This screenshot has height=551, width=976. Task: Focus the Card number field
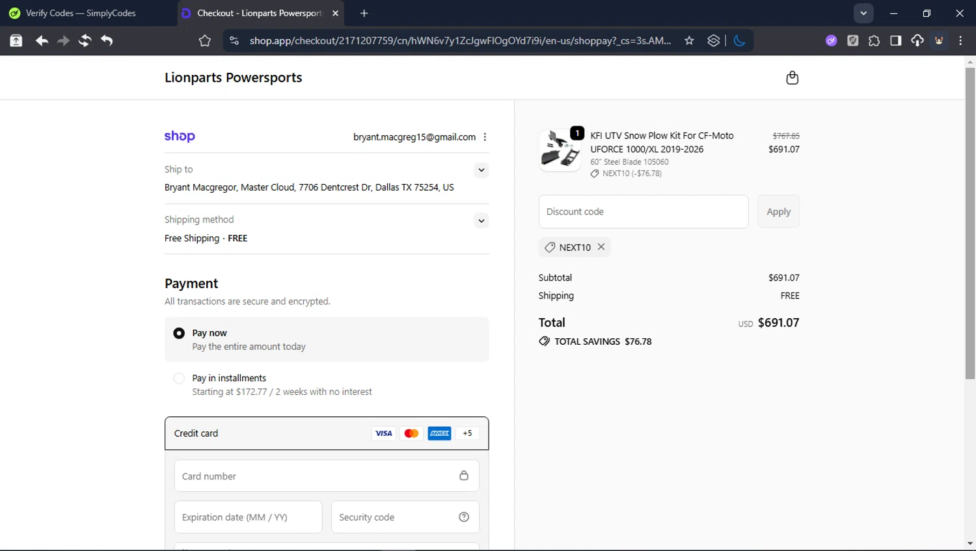click(x=327, y=476)
